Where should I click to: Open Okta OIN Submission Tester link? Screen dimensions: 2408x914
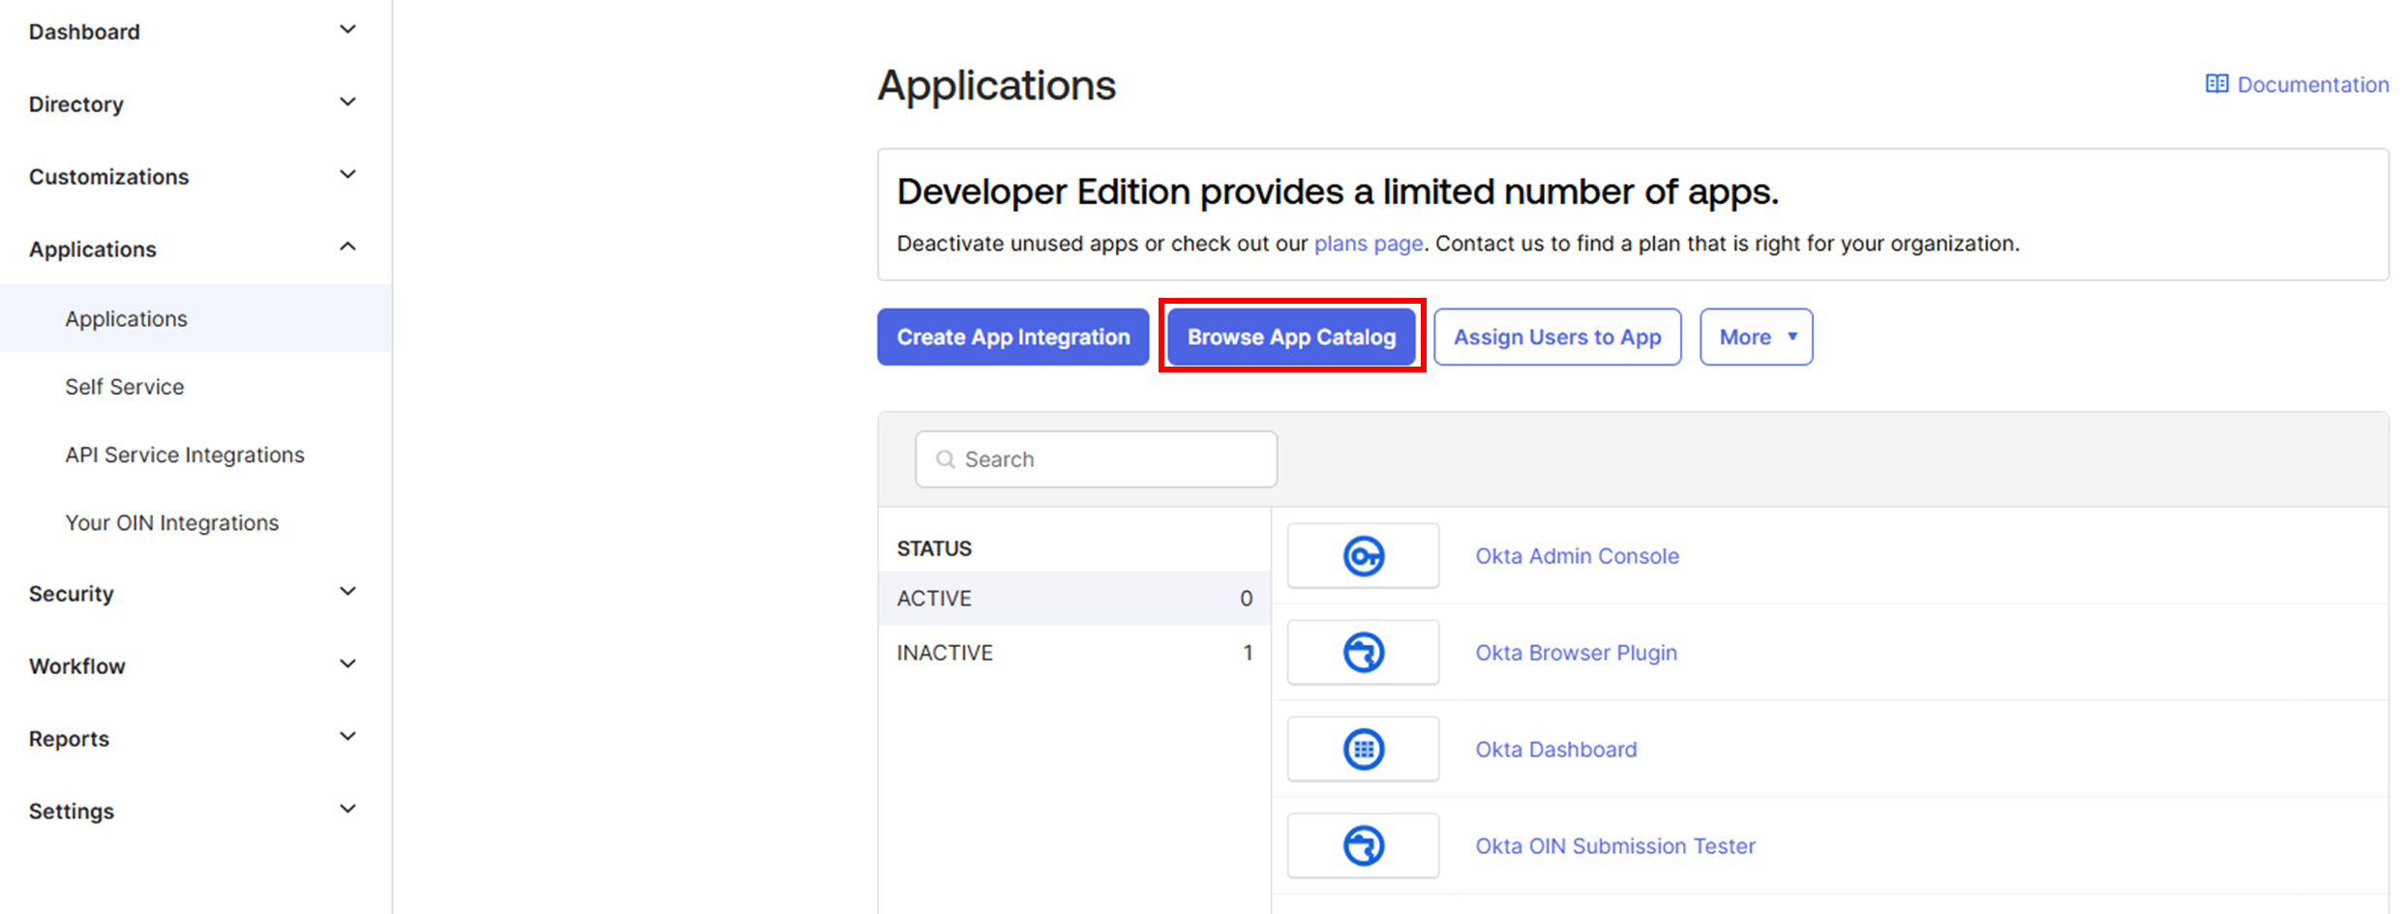tap(1614, 846)
